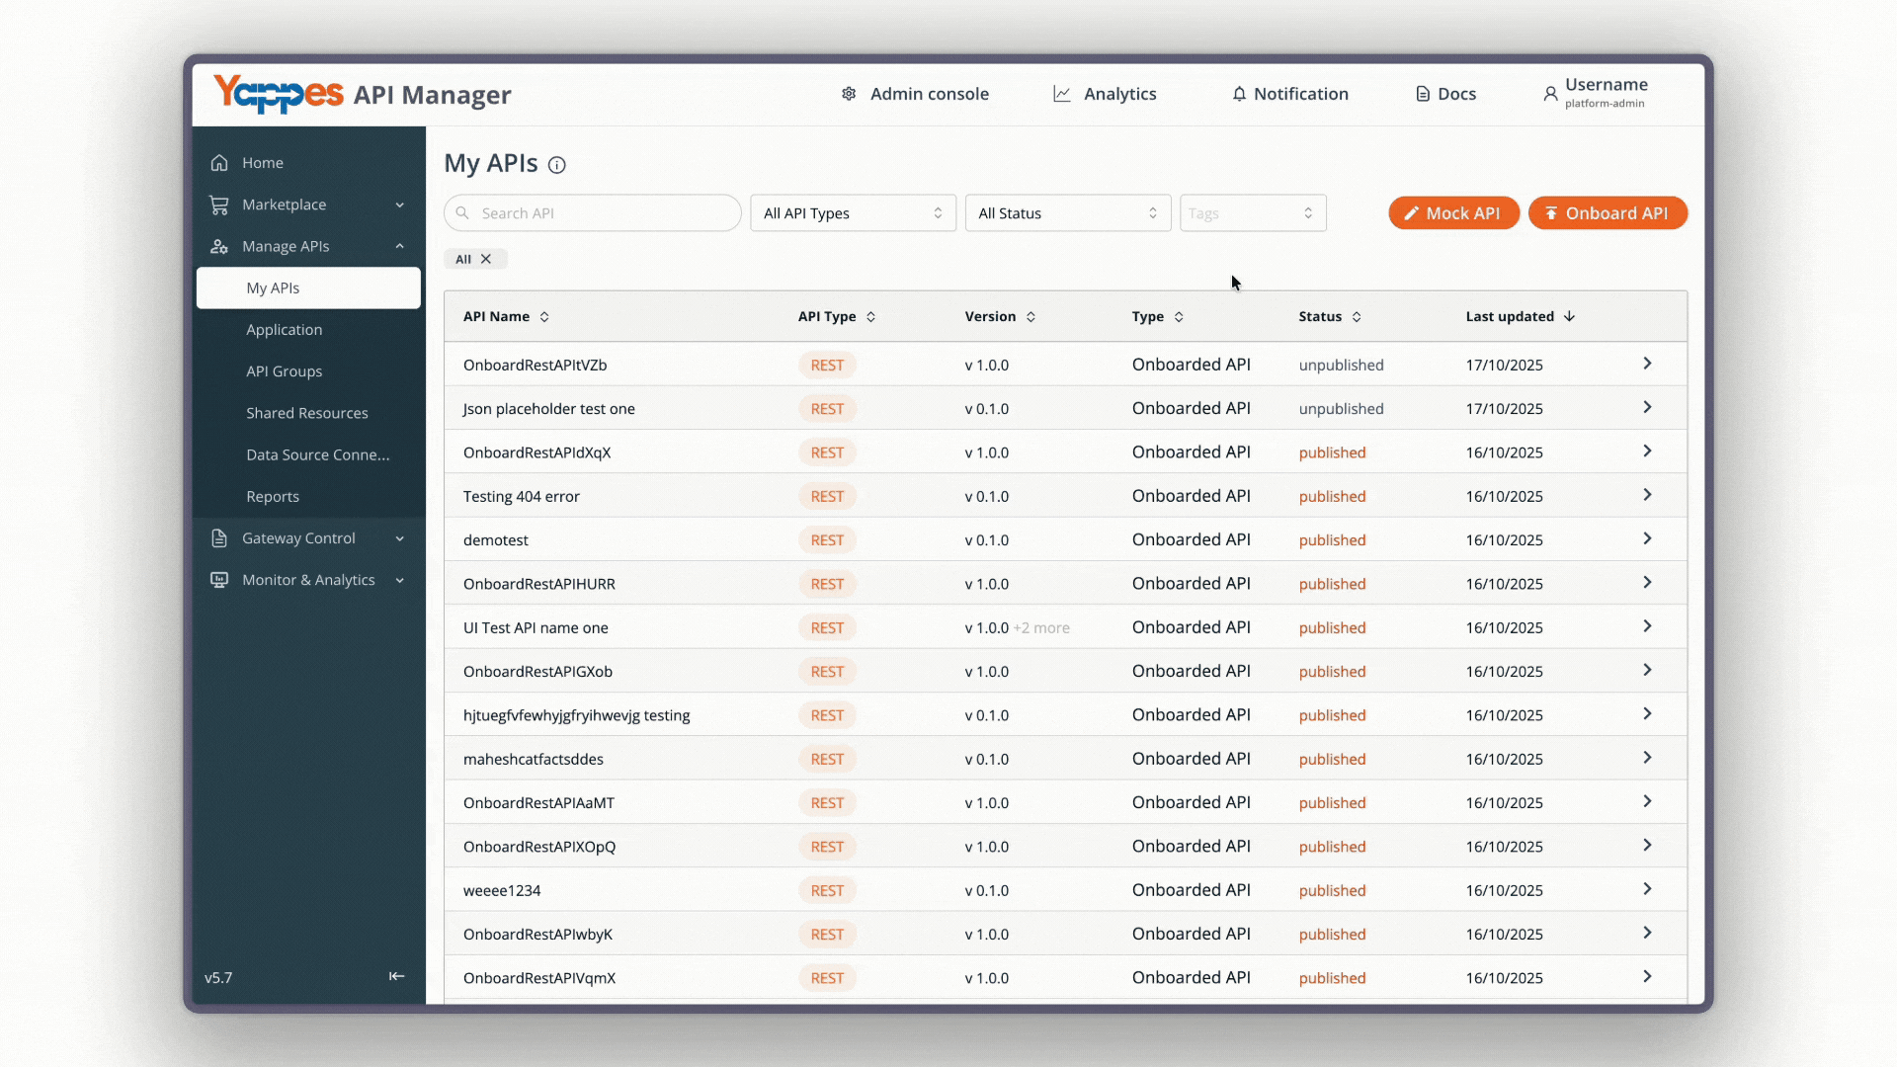This screenshot has width=1897, height=1067.
Task: Open Reports in sidebar
Action: (x=273, y=497)
